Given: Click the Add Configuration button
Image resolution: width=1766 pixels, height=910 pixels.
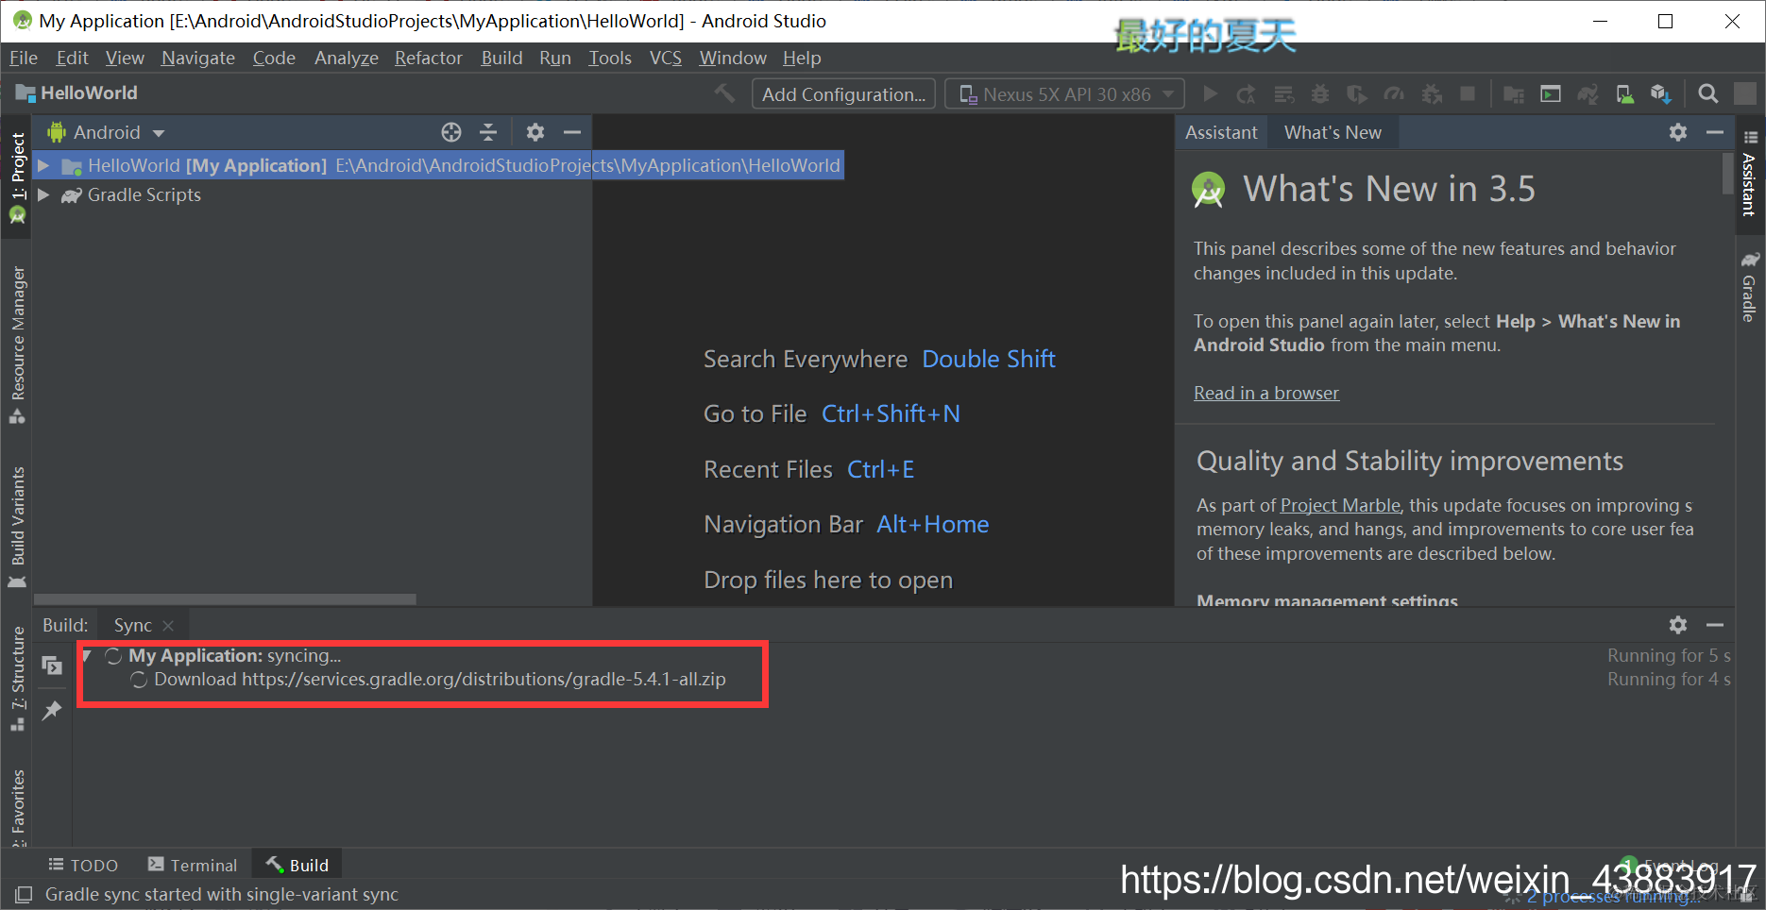Looking at the screenshot, I should (x=843, y=94).
